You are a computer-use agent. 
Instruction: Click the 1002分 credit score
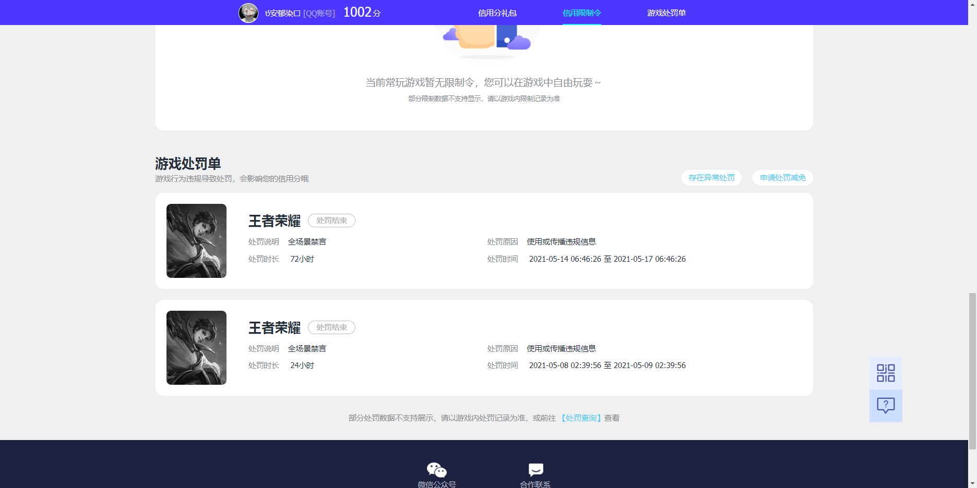coord(362,13)
